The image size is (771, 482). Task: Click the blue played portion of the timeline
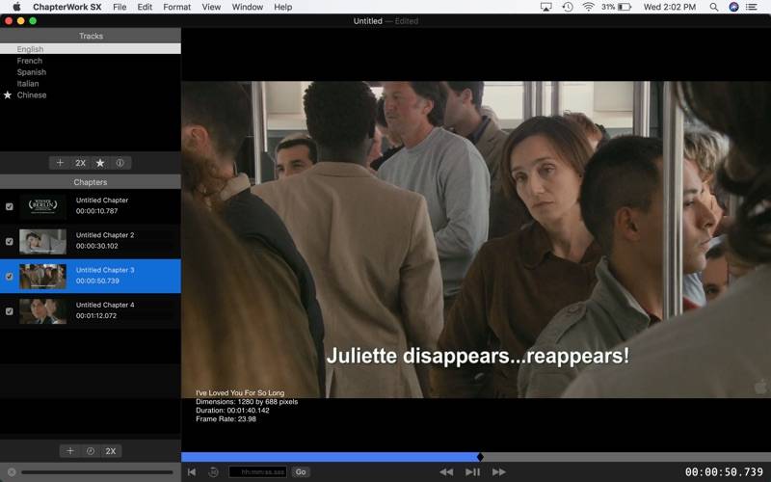pyautogui.click(x=331, y=457)
